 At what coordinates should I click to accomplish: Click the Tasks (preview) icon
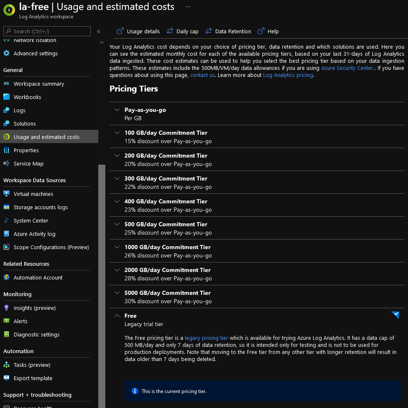point(7,365)
